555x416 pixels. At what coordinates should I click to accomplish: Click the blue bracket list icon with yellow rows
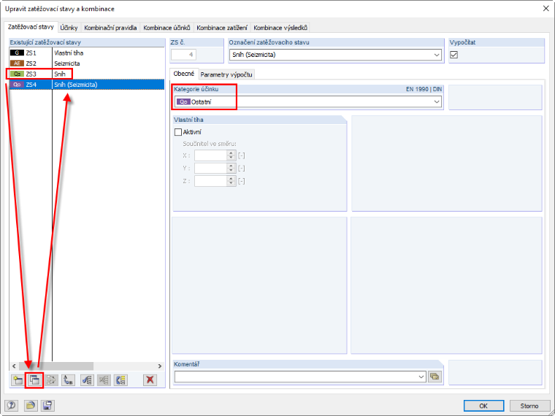120,380
